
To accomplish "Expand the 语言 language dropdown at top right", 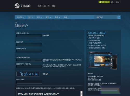I will pyautogui.click(x=118, y=2).
